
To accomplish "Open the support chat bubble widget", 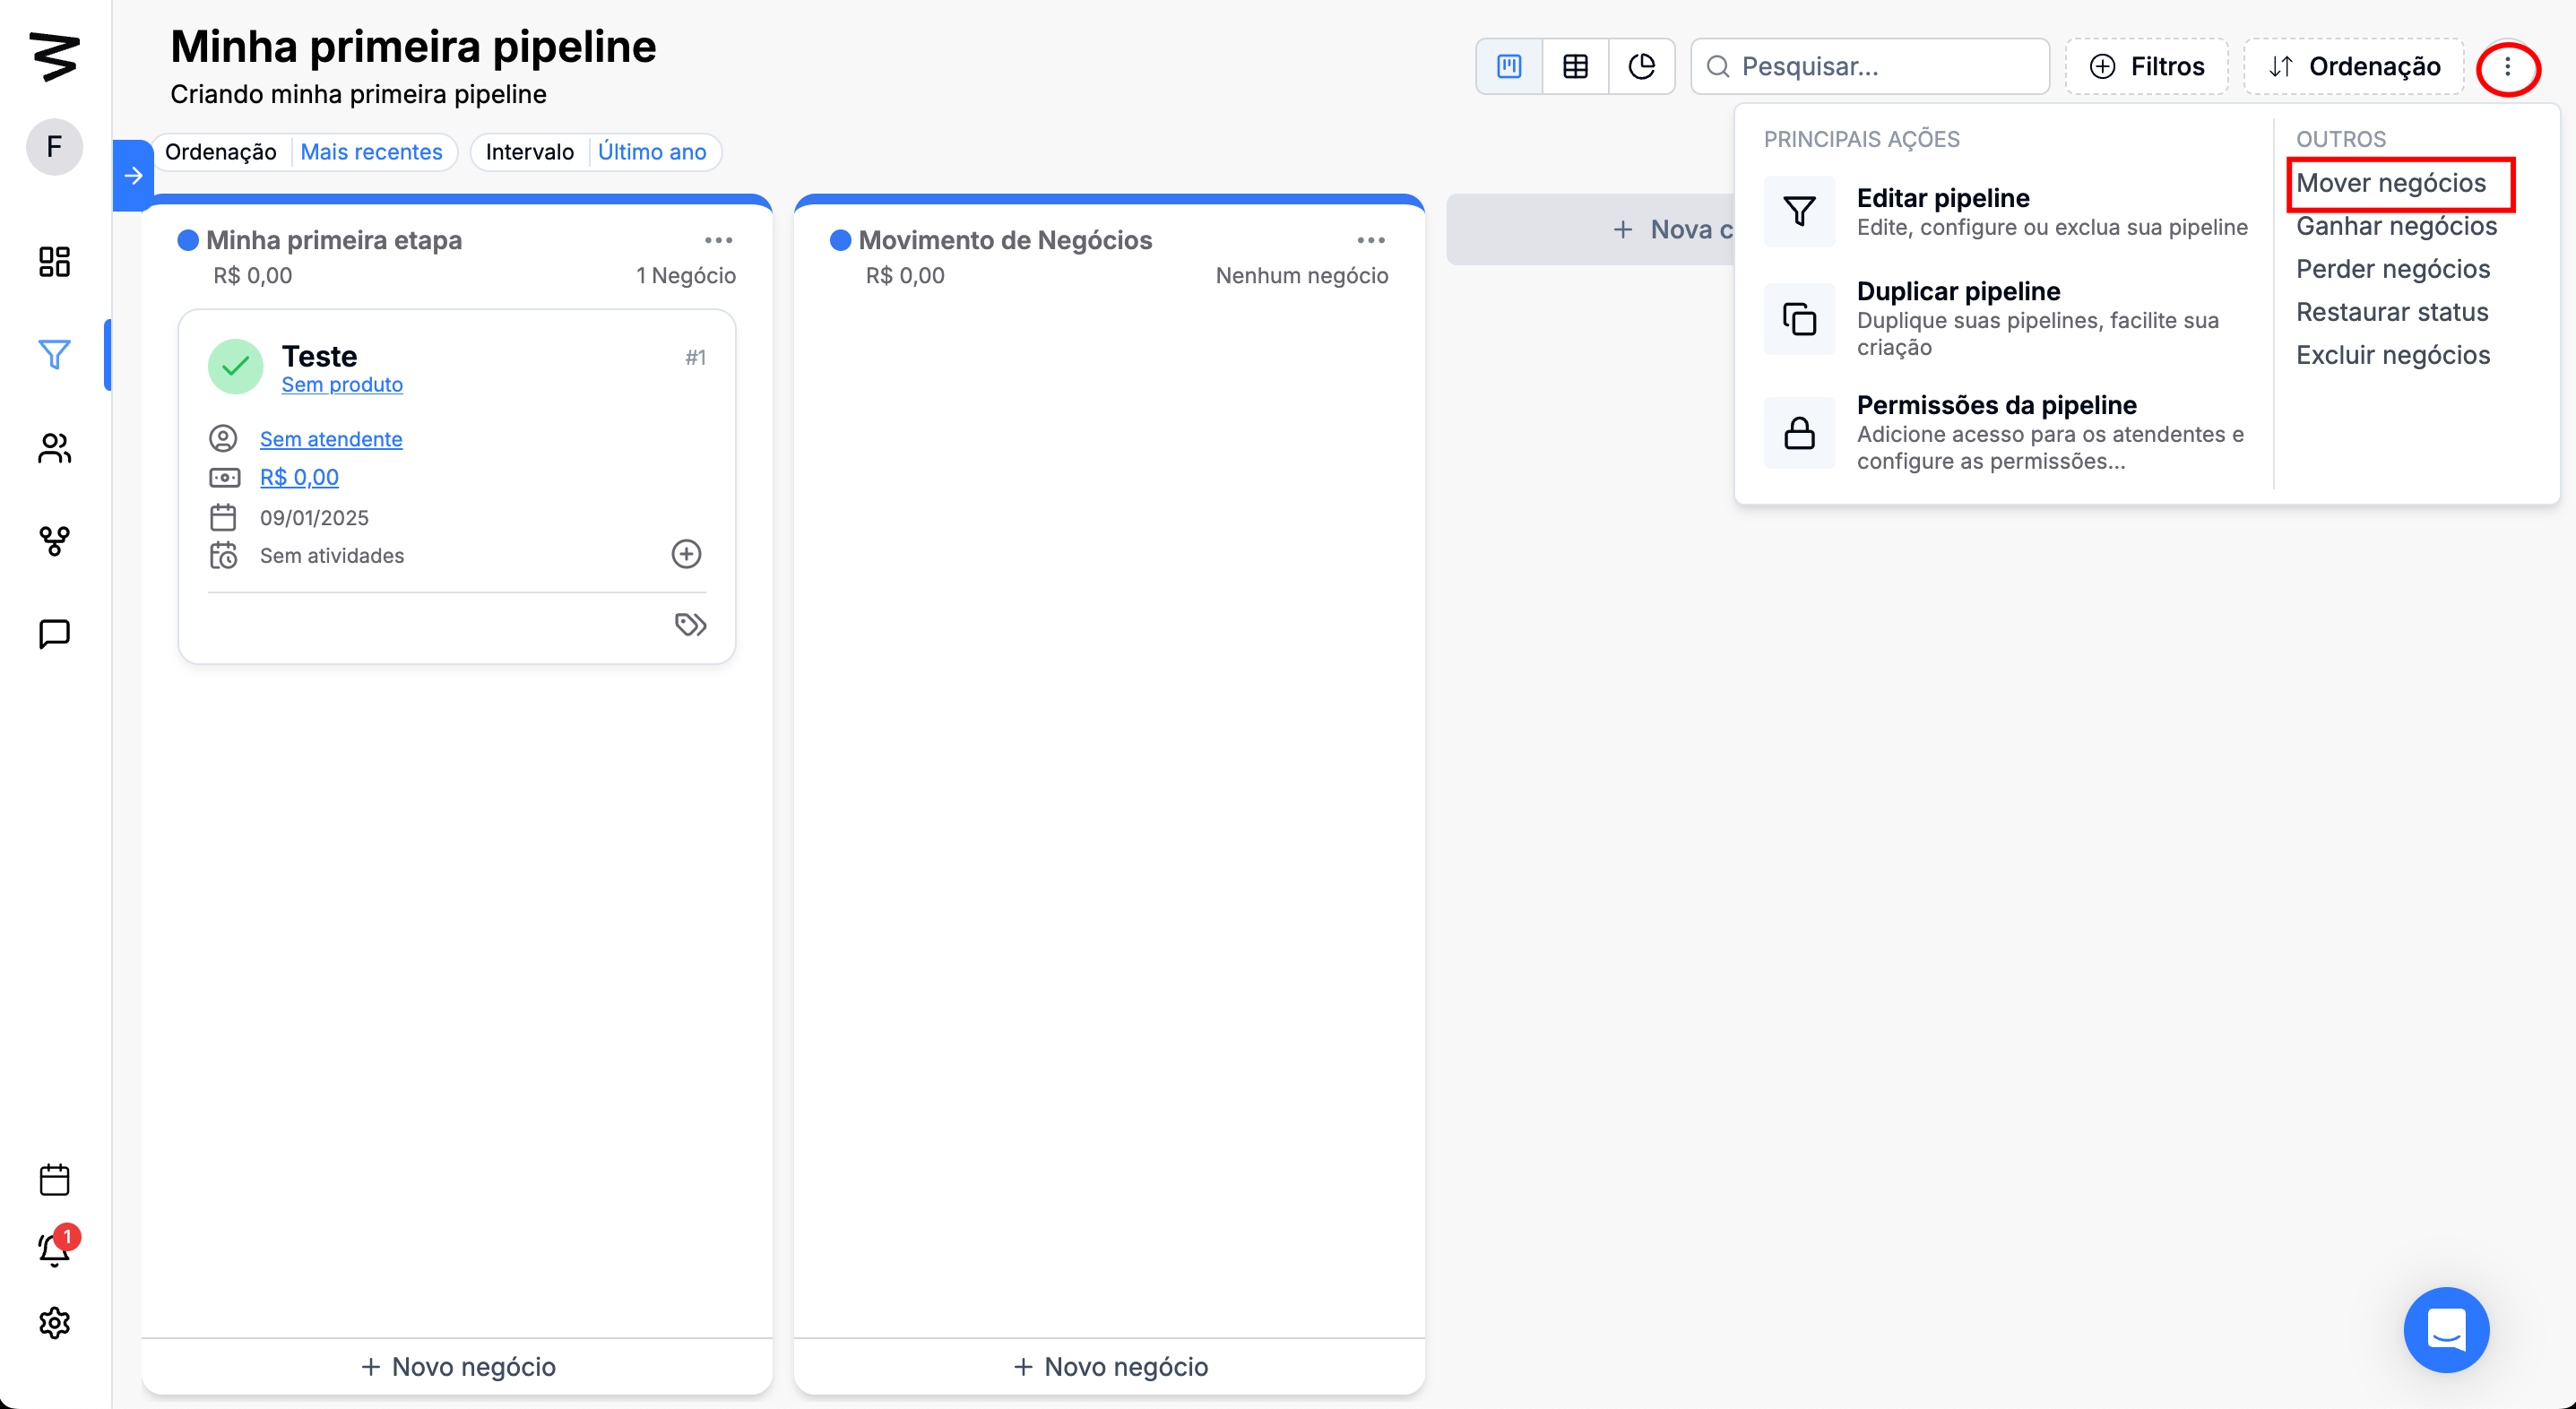I will [2446, 1330].
